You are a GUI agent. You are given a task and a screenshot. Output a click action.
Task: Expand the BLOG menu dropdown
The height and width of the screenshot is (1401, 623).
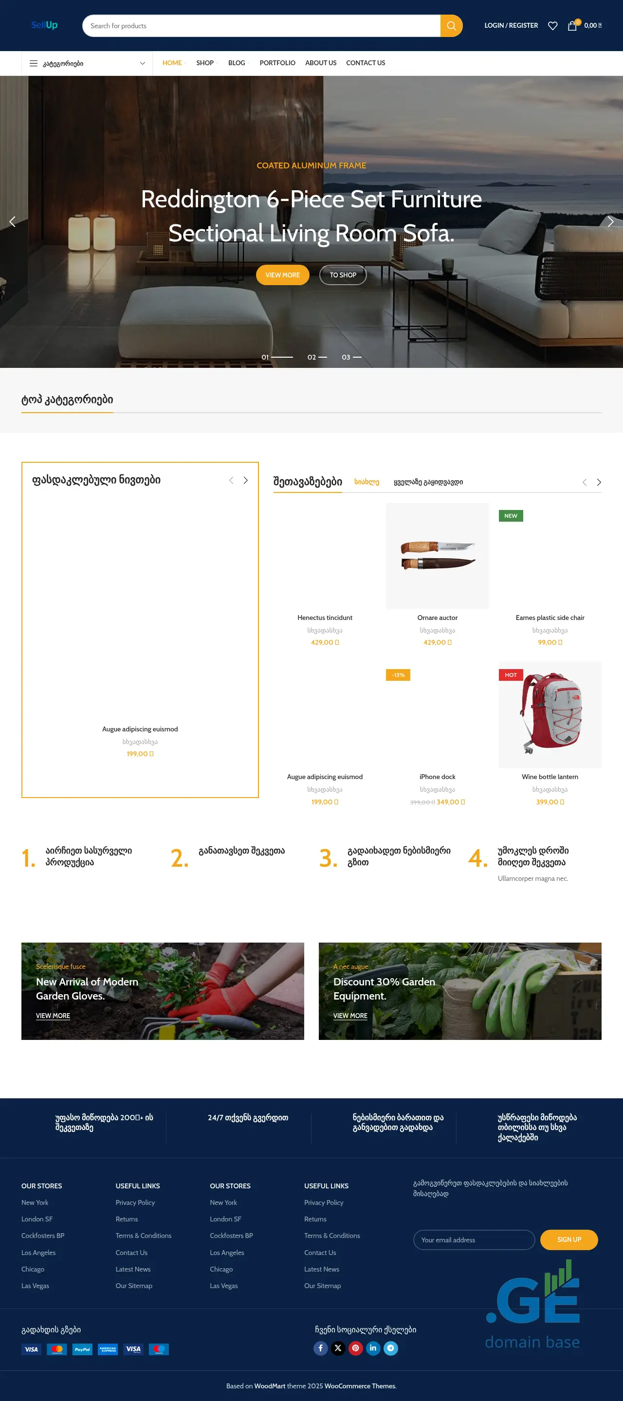[x=238, y=63]
